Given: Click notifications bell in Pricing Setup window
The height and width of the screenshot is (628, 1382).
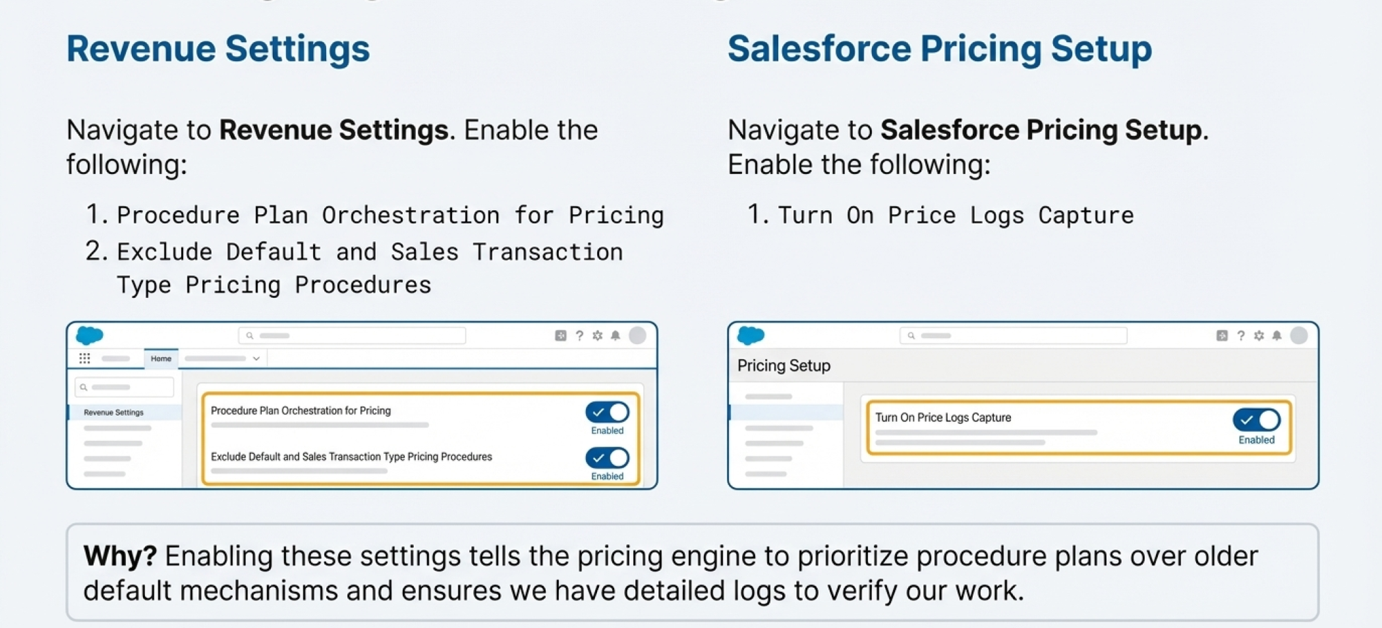Looking at the screenshot, I should [1276, 336].
